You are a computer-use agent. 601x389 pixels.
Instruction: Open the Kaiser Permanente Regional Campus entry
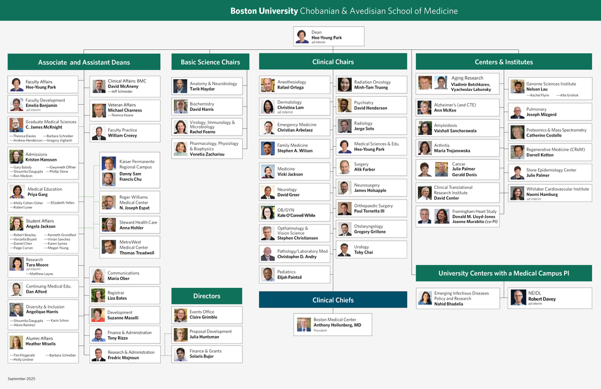click(x=137, y=164)
